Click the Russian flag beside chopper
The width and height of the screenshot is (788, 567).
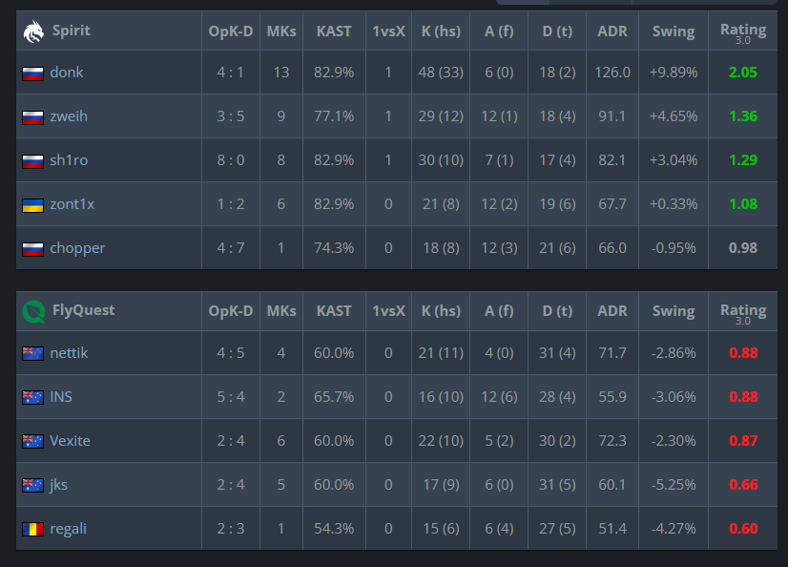(x=32, y=249)
